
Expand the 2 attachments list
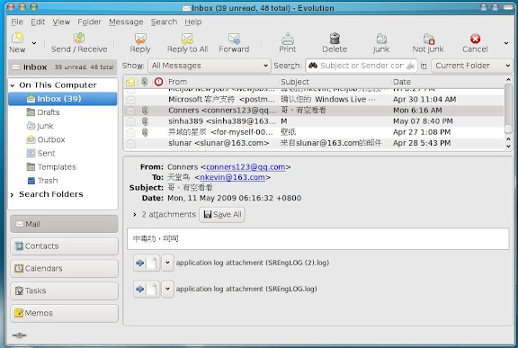click(135, 215)
